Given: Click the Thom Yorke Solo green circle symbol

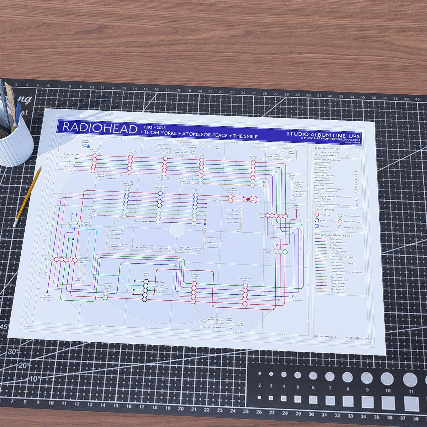Looking at the screenshot, I should (x=339, y=216).
